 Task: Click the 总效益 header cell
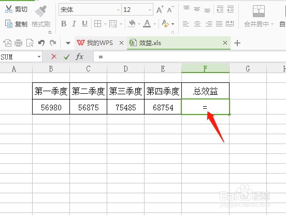tap(205, 91)
